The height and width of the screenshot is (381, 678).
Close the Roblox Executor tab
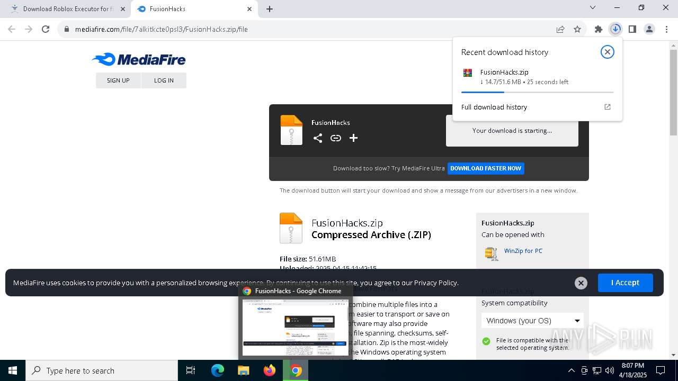pyautogui.click(x=122, y=9)
